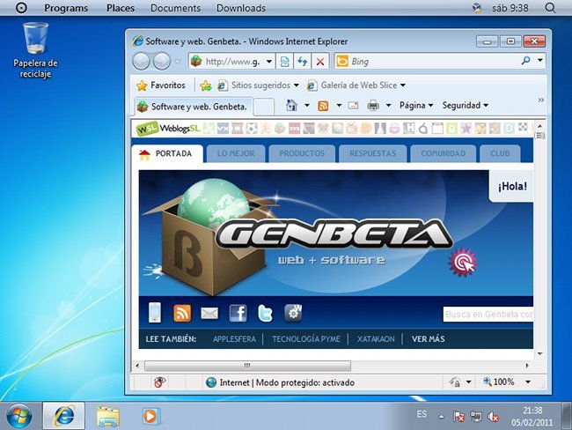Refresh the page with the Refresh icon
This screenshot has height=430, width=572.
(302, 62)
